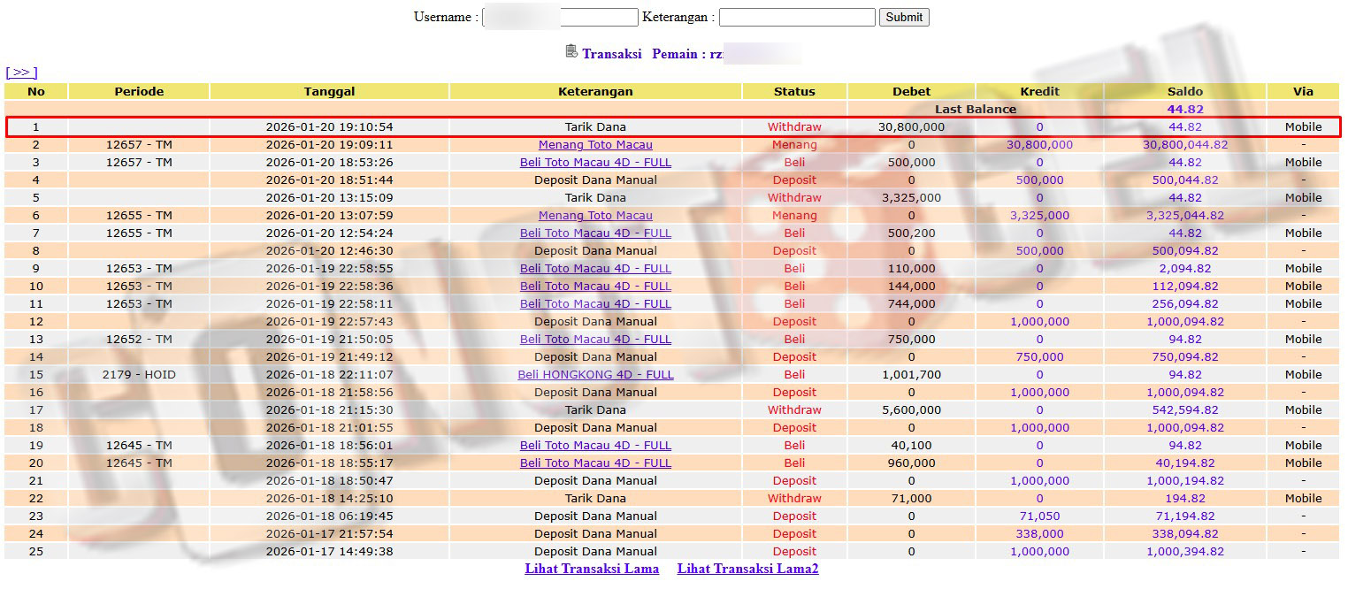Open the Lihat Transaksi Lama2 link
This screenshot has height=589, width=1348.
[x=747, y=569]
